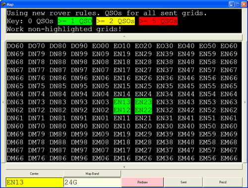Click the Center label button
The width and height of the screenshot is (248, 188).
tap(34, 174)
